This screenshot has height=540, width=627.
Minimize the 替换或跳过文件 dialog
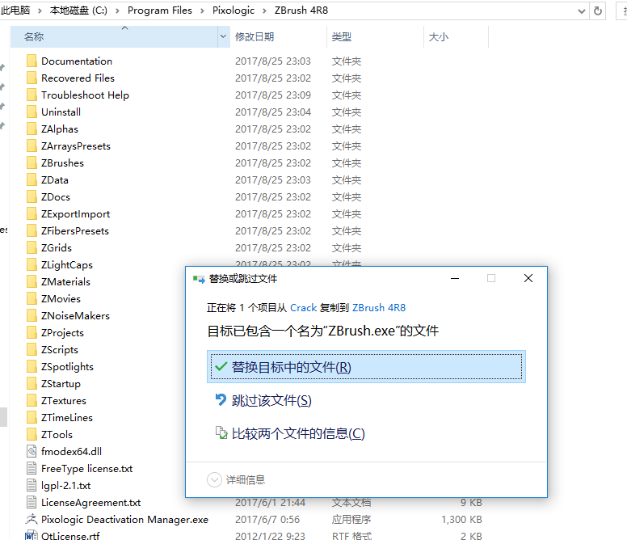tap(455, 278)
